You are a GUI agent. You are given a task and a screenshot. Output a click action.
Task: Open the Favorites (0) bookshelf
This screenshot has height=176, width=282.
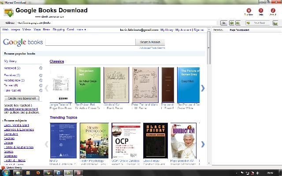[12, 75]
